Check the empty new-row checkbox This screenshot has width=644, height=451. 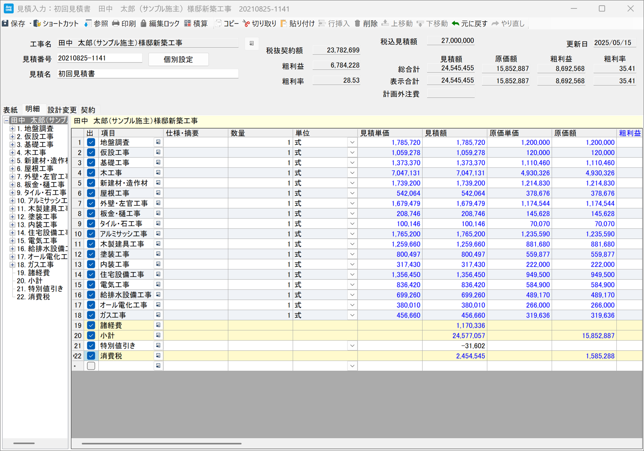click(91, 366)
